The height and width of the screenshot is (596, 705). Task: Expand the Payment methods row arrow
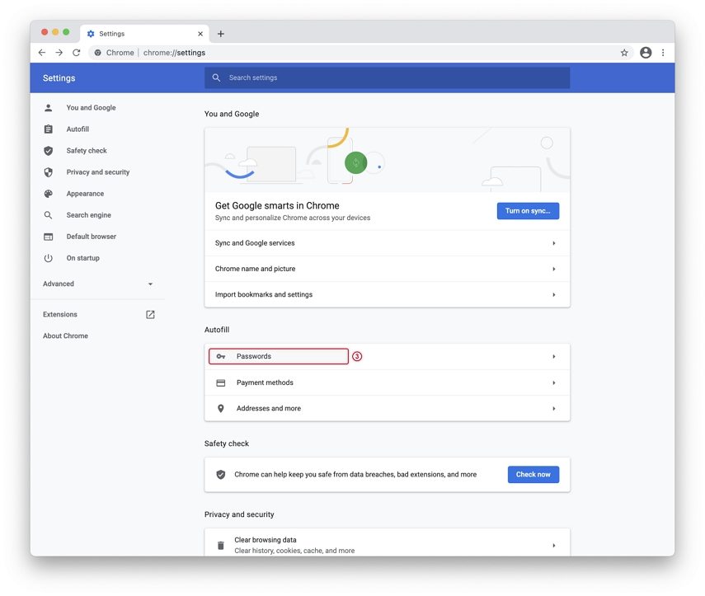click(554, 383)
